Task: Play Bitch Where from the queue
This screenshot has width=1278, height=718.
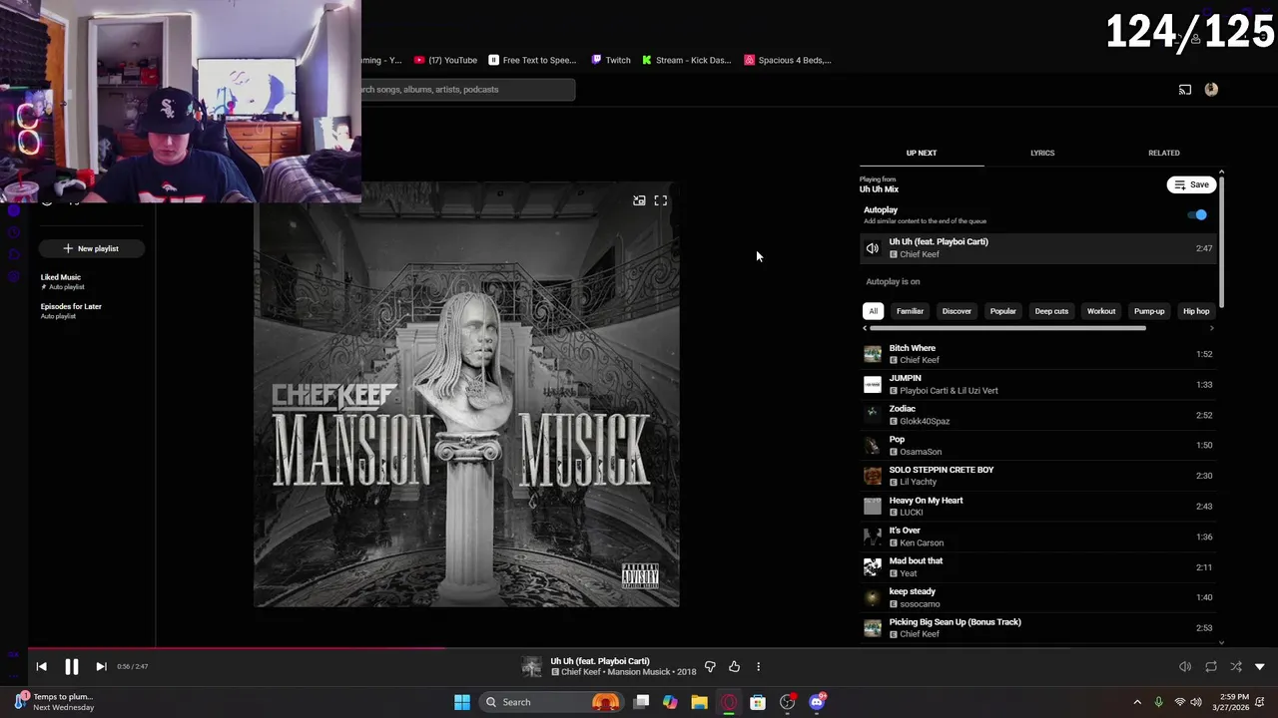Action: coord(1038,354)
